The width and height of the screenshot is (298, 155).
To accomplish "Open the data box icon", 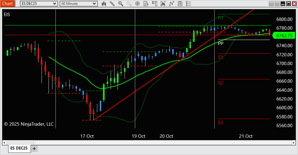I will point(146,4).
